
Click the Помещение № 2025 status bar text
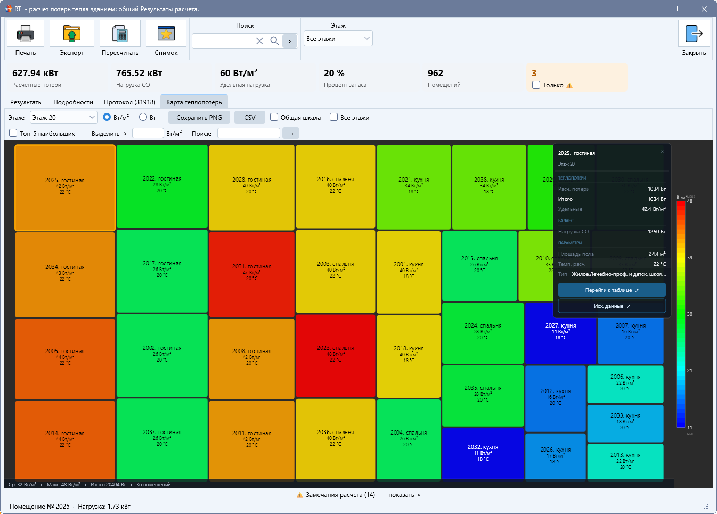coord(39,507)
